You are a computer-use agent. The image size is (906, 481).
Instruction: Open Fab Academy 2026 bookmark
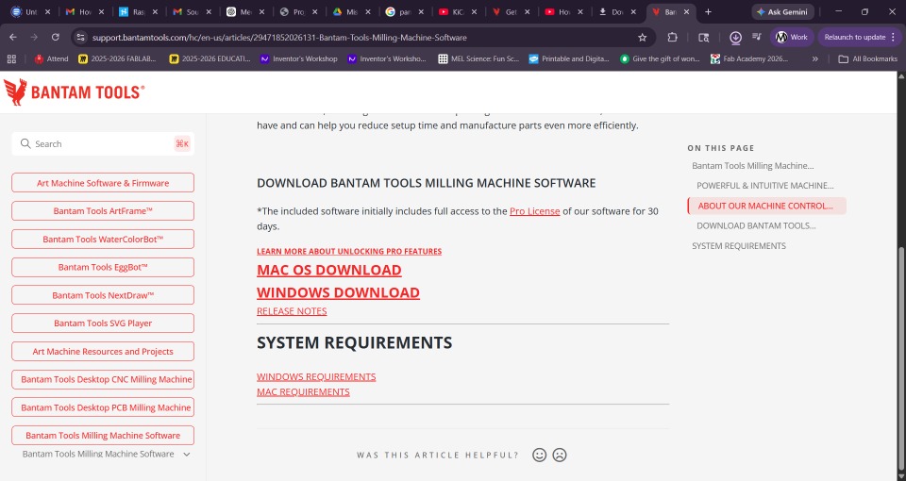(750, 58)
